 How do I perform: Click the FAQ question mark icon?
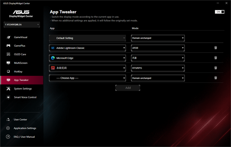point(8,137)
